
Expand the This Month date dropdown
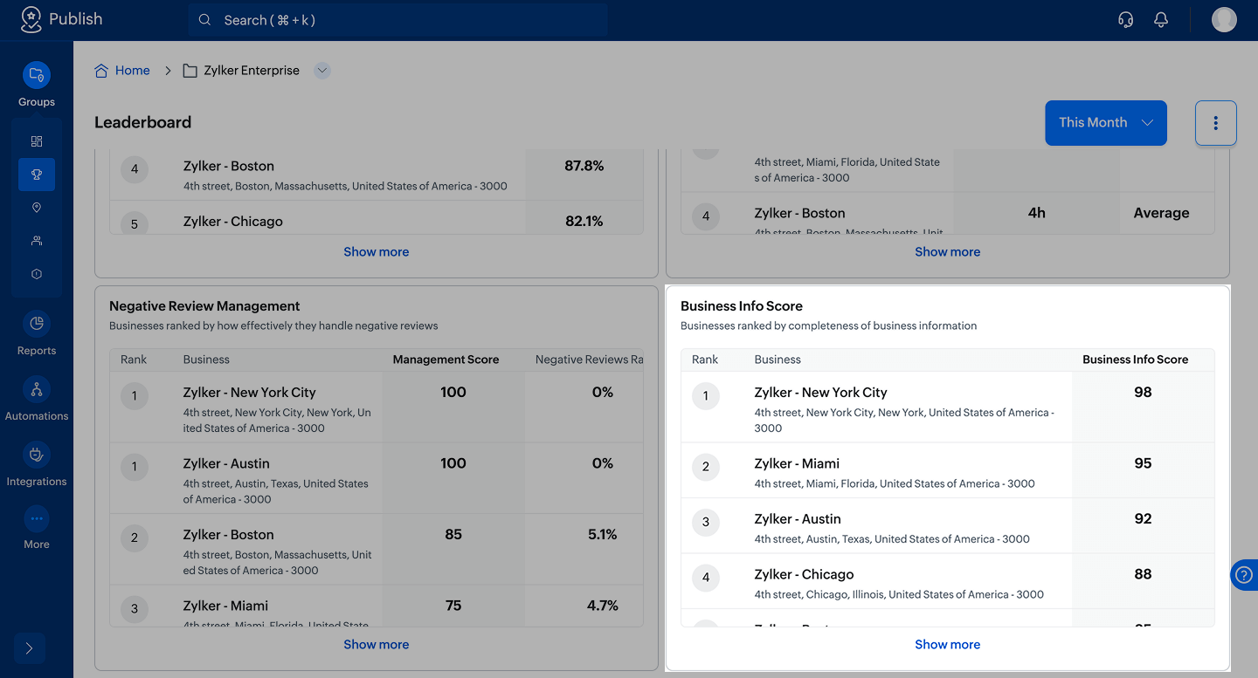1105,123
